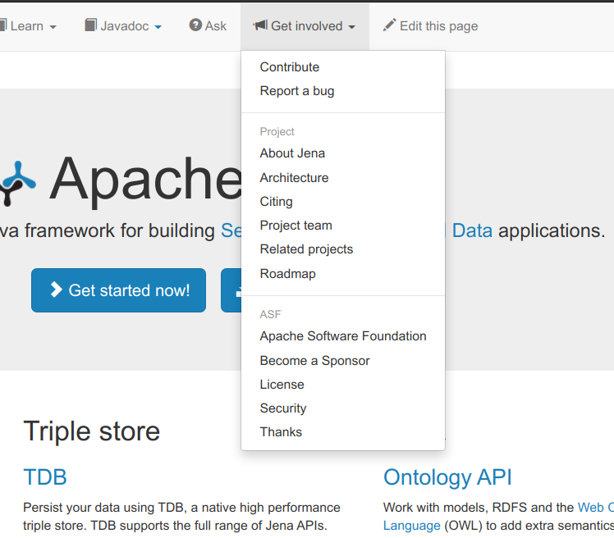Click the Apache Jena logo icon
614x538 pixels.
(x=17, y=183)
